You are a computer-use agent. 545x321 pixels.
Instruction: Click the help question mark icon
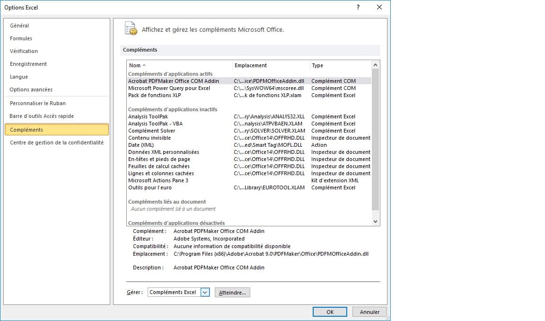[358, 7]
